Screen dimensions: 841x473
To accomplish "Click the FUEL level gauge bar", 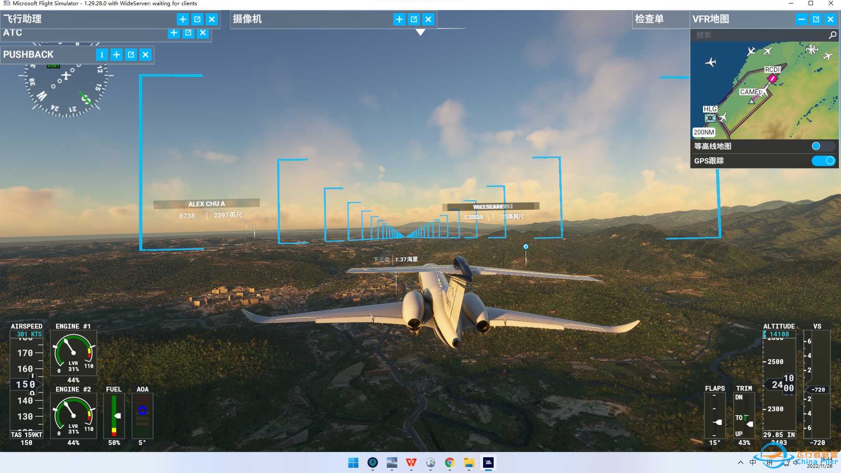I will click(x=114, y=416).
